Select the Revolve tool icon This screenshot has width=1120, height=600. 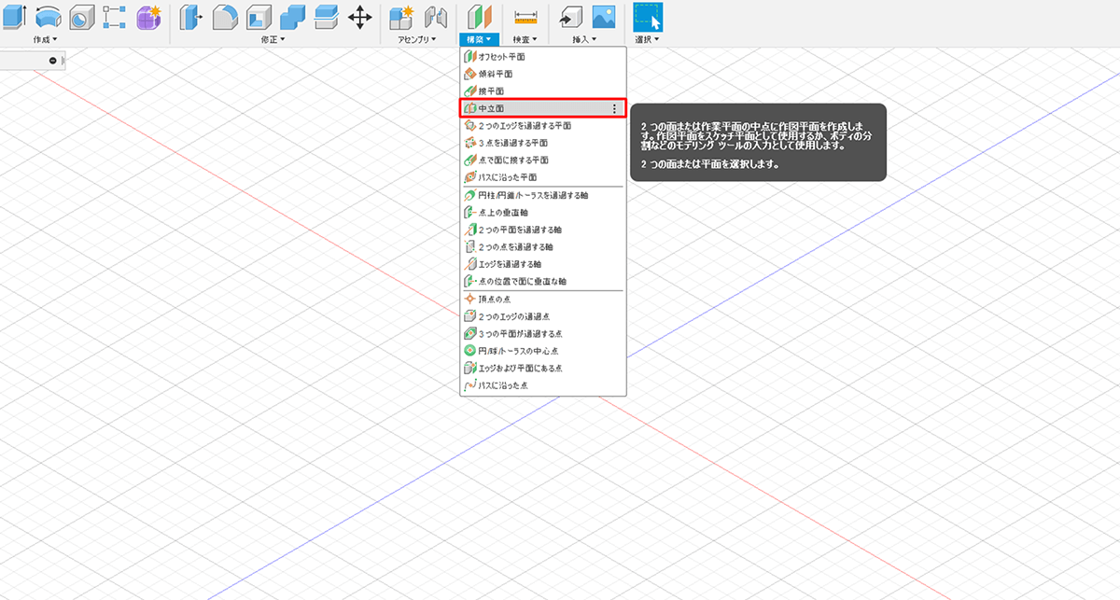[48, 16]
